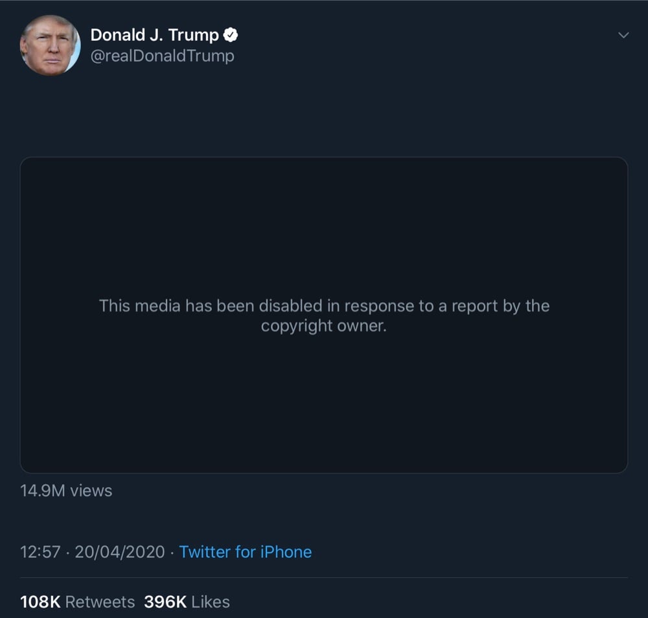Click the word Likes label

[211, 602]
